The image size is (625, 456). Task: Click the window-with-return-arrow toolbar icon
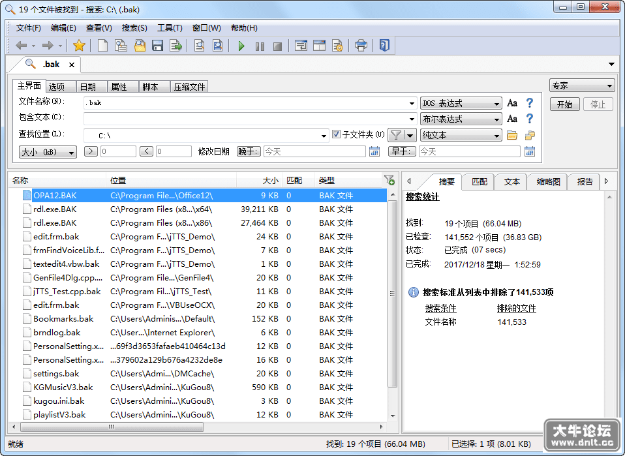(301, 46)
